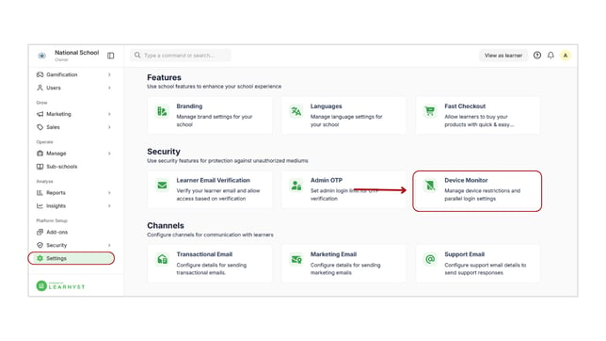Screen dimensions: 606x341
Task: Click the National School logo icon
Action: [x=41, y=56]
